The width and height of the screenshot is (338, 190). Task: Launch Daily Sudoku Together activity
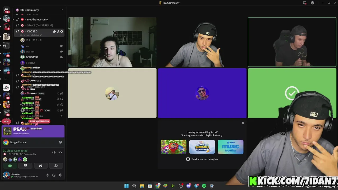(202, 147)
